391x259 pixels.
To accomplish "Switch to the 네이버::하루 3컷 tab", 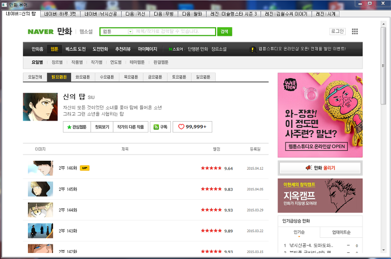I will pyautogui.click(x=60, y=14).
